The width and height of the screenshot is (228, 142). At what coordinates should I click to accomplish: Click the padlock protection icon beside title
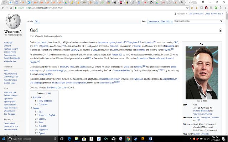pyautogui.click(x=220, y=30)
